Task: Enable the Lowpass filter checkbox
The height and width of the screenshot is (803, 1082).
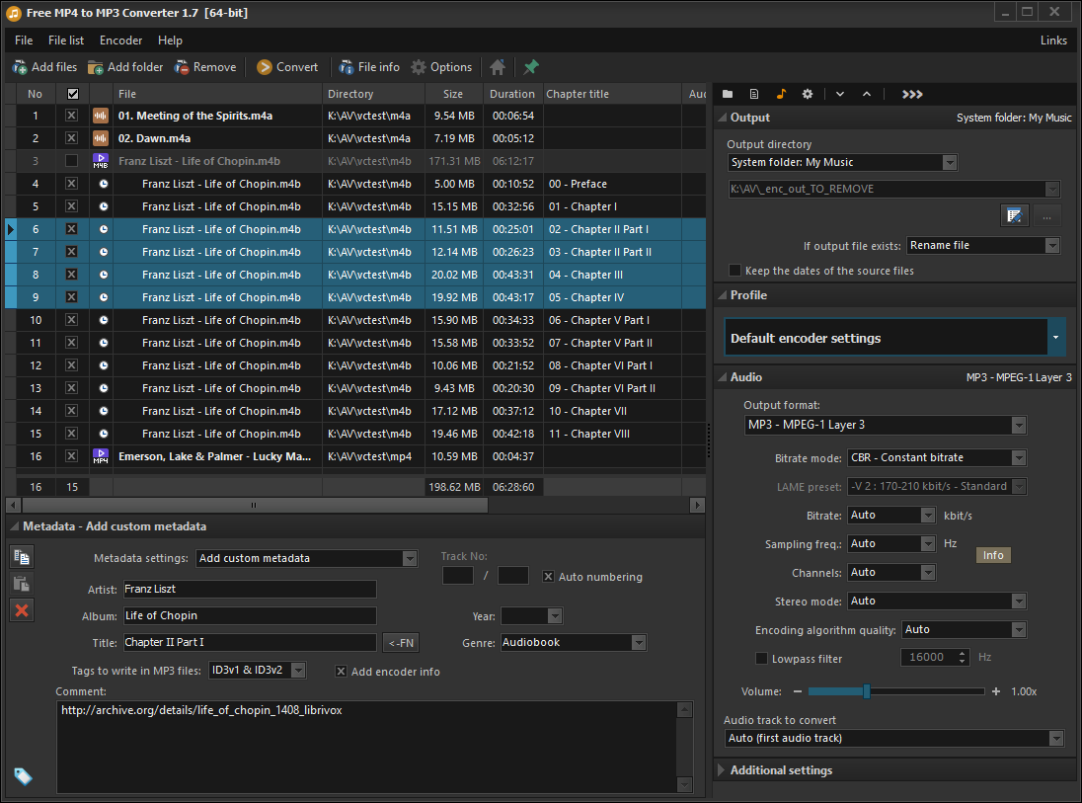Action: click(x=762, y=659)
